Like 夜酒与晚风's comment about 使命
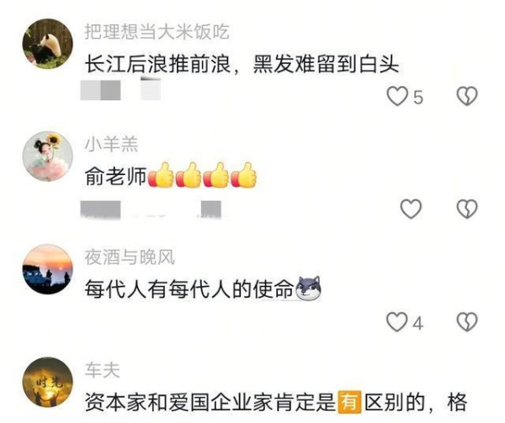 click(x=396, y=322)
